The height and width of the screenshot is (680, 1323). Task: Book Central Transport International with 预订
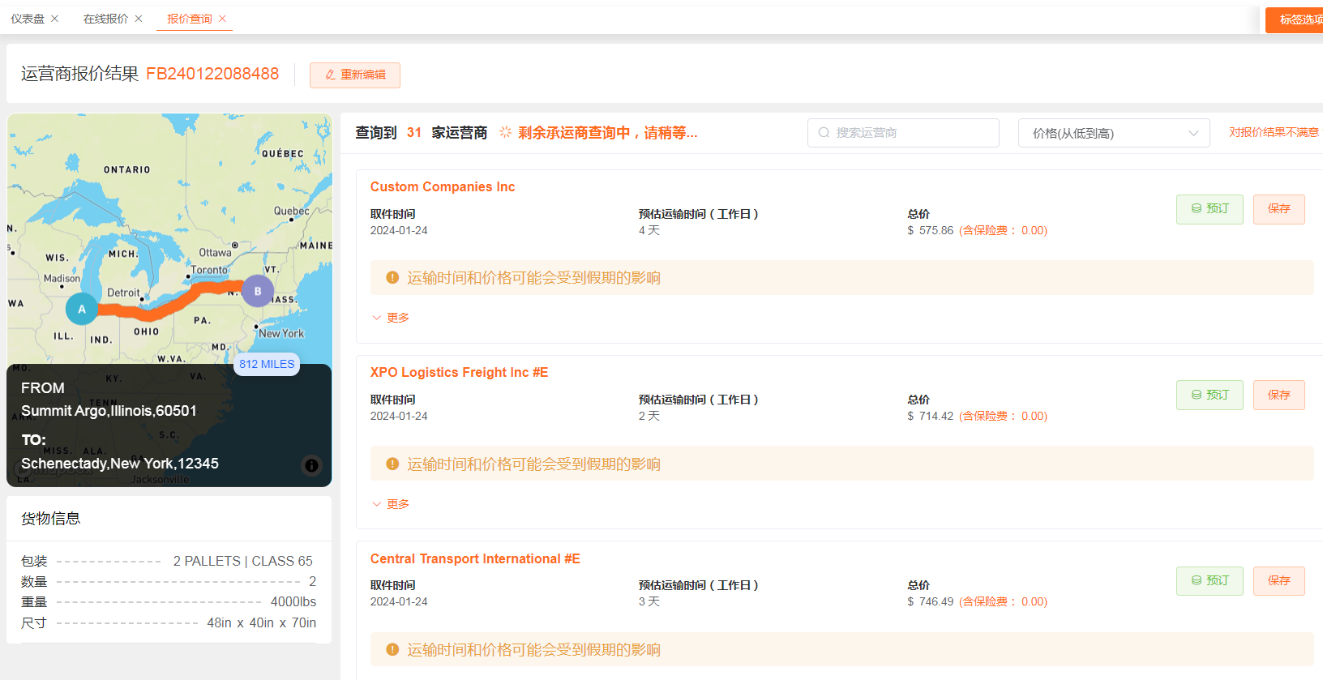(1209, 581)
